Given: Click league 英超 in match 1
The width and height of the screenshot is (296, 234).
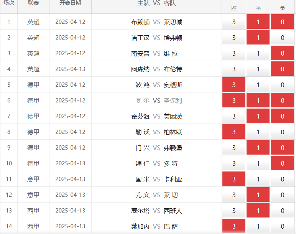Looking at the screenshot, I should point(33,22).
